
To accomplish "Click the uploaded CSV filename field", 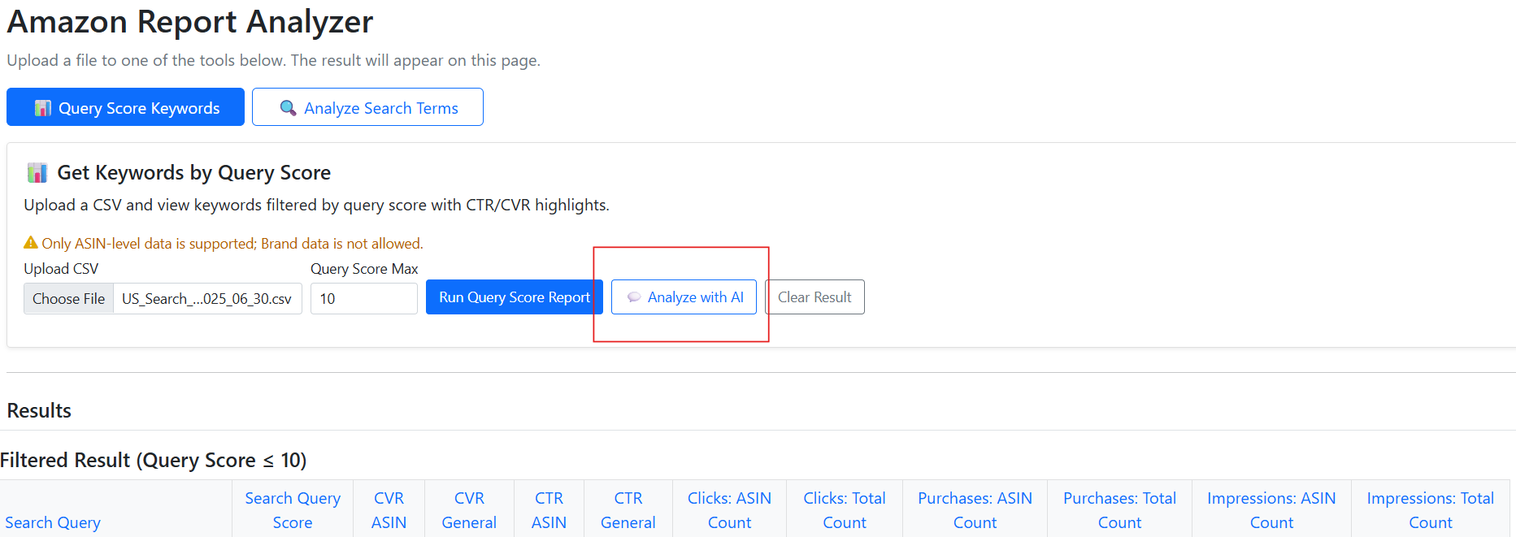I will (206, 298).
